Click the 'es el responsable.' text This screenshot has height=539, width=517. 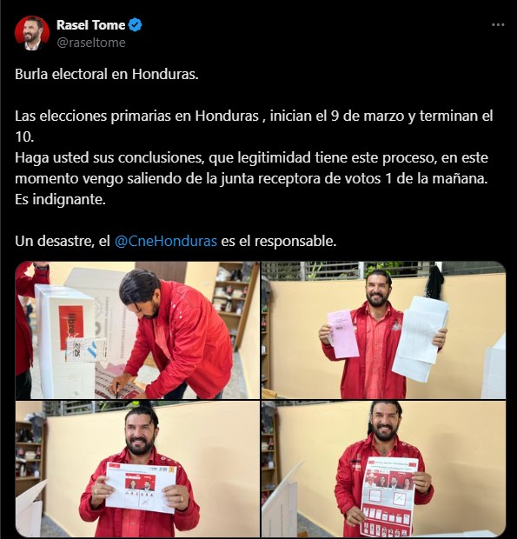279,242
